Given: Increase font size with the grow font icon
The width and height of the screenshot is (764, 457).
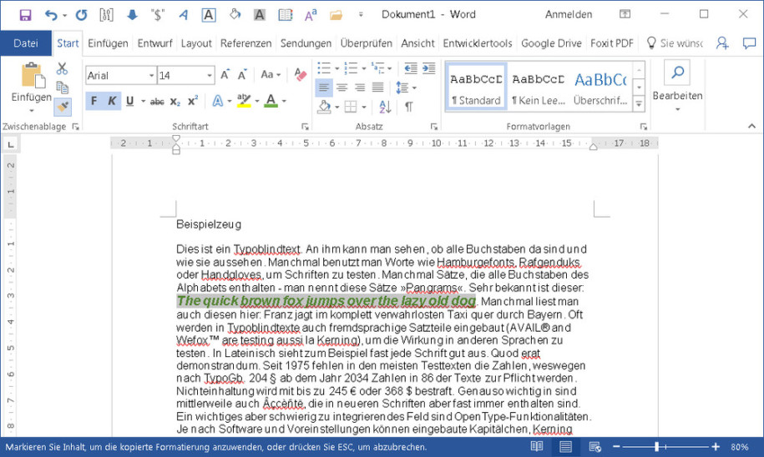Looking at the screenshot, I should (x=225, y=75).
